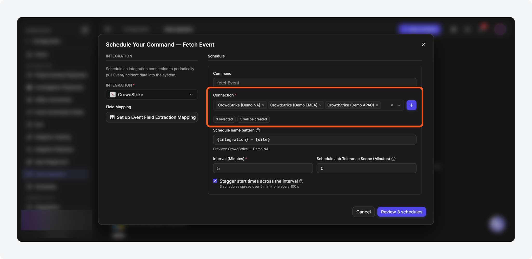Clear all selected connections
This screenshot has height=259, width=532.
[x=392, y=105]
